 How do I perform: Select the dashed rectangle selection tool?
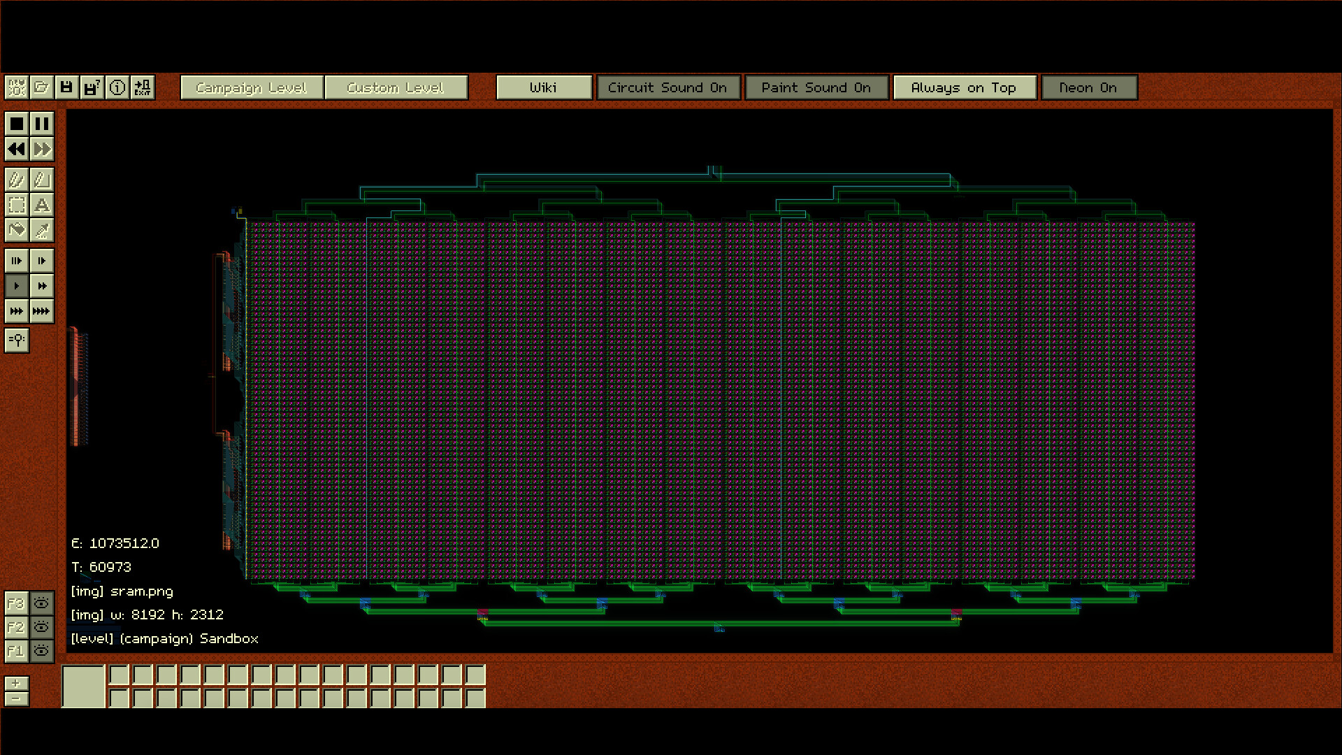click(17, 205)
